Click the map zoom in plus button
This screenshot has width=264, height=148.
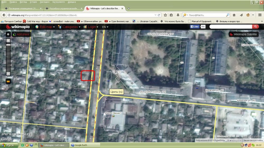(8, 41)
